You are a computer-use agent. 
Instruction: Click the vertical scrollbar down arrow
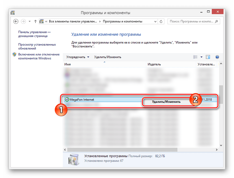(x=221, y=145)
